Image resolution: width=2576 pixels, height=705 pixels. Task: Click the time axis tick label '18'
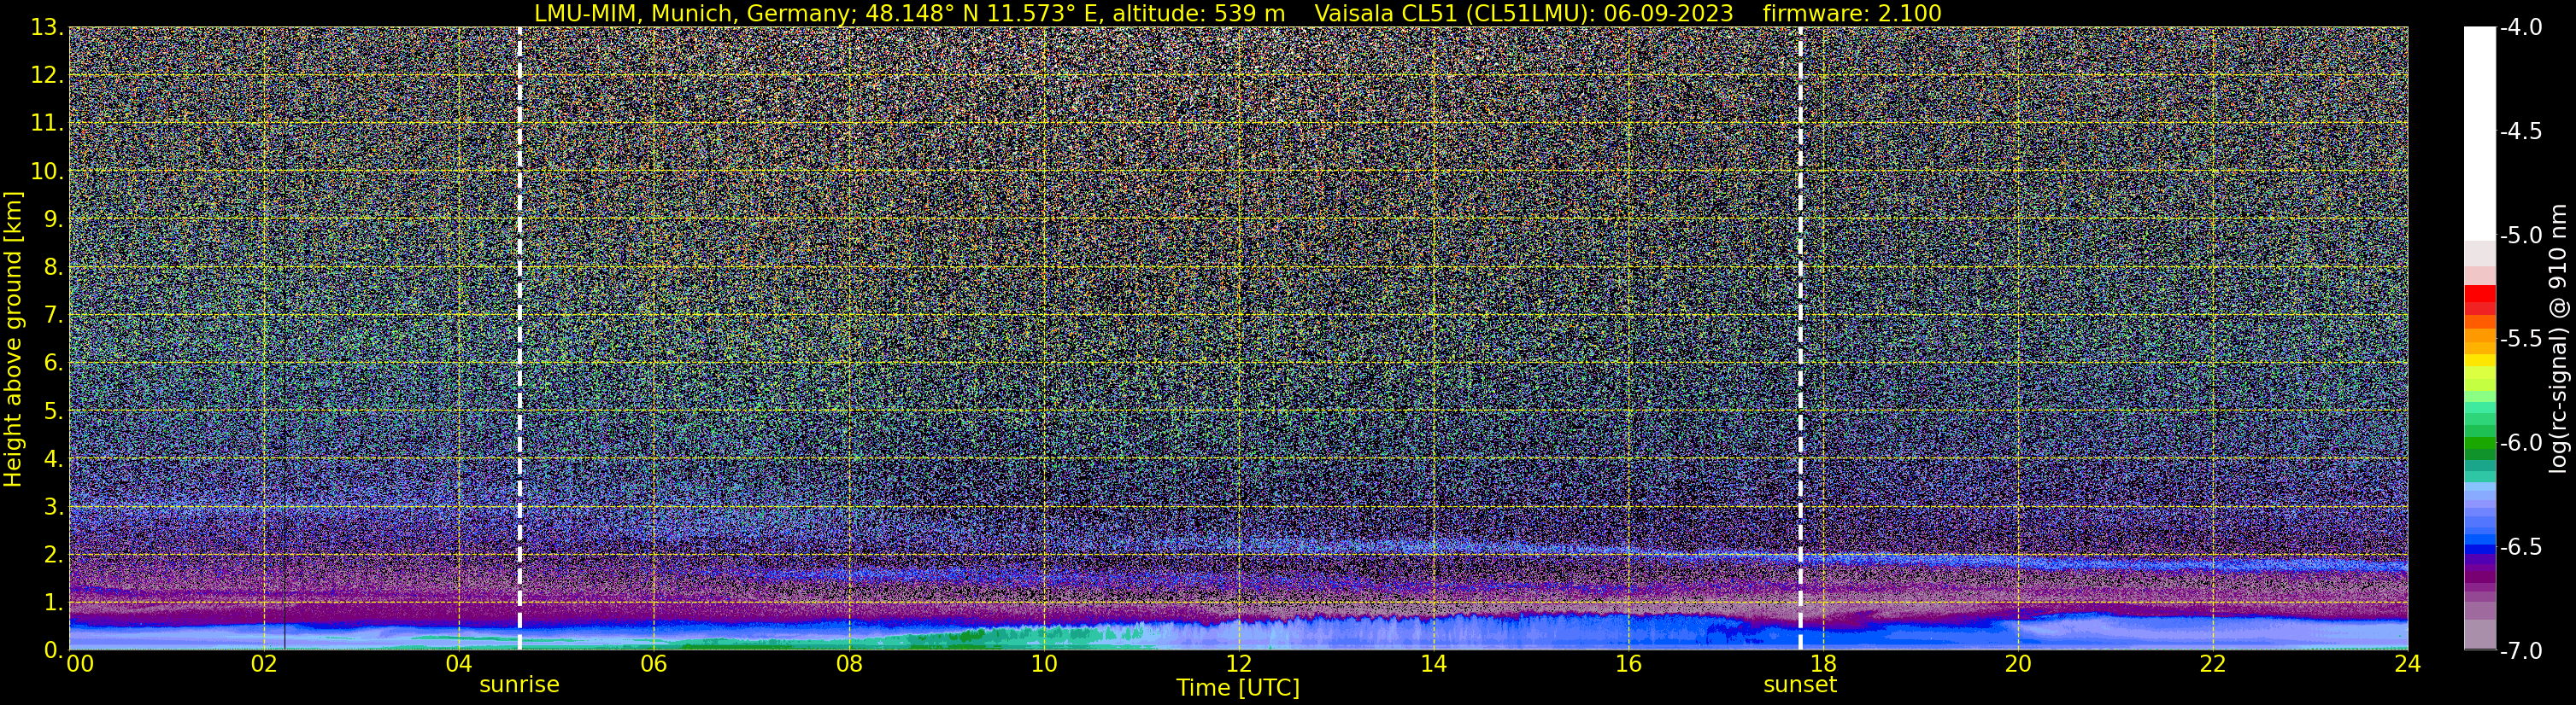tap(1823, 664)
